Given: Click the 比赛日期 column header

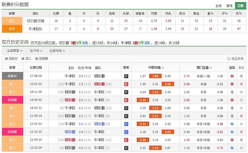Looking at the screenshot, I should (36, 68).
